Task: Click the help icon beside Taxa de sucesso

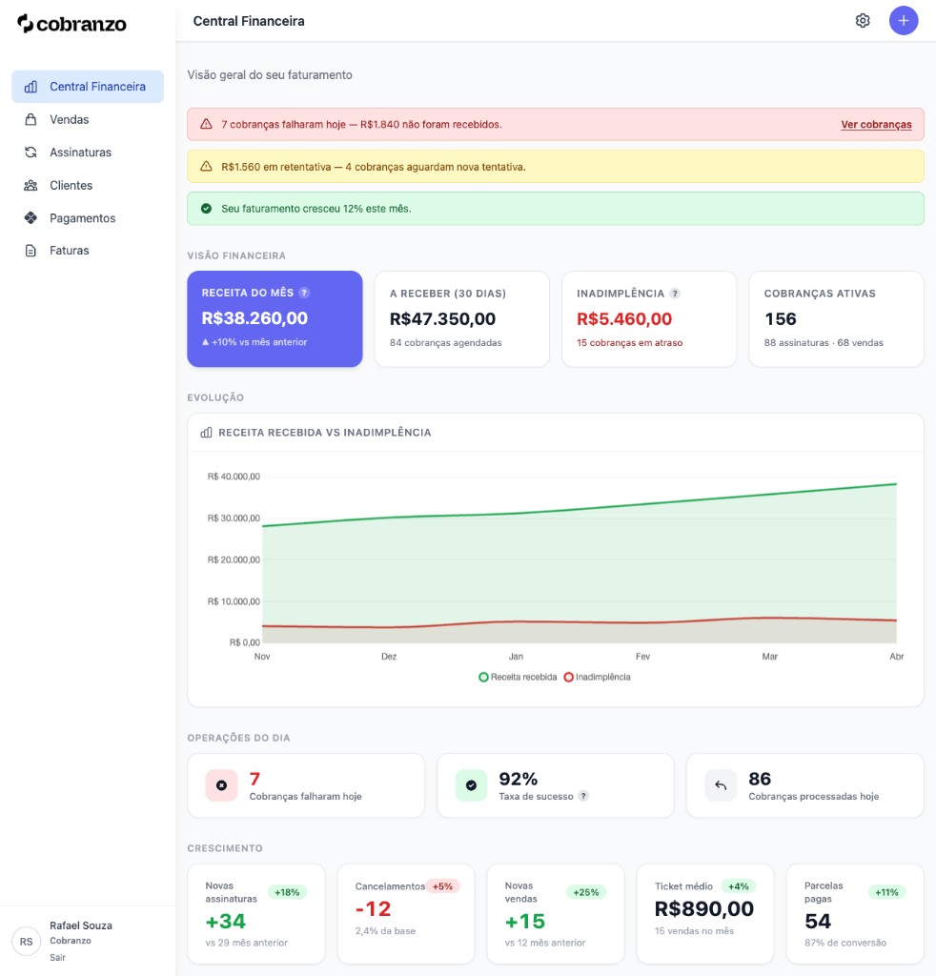Action: (583, 796)
